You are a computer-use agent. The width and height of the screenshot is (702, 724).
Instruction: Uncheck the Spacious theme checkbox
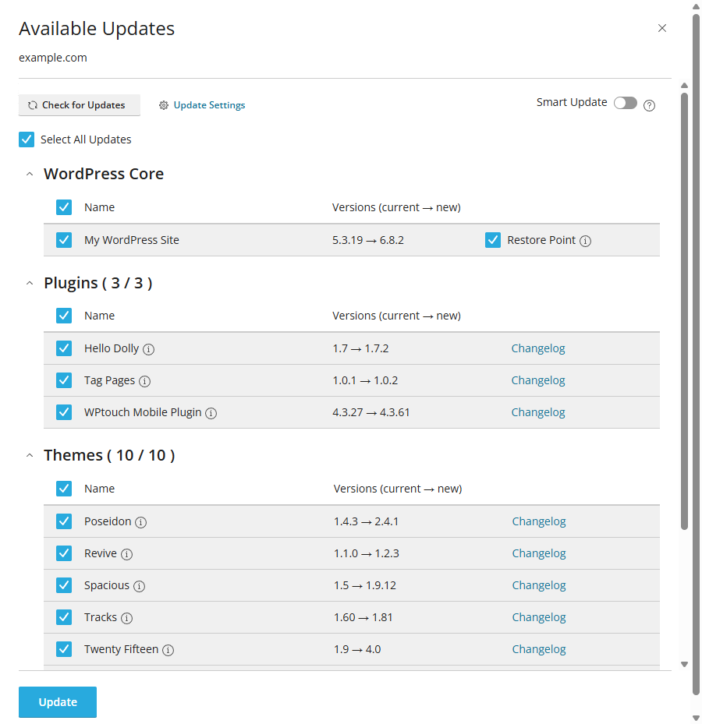[64, 585]
